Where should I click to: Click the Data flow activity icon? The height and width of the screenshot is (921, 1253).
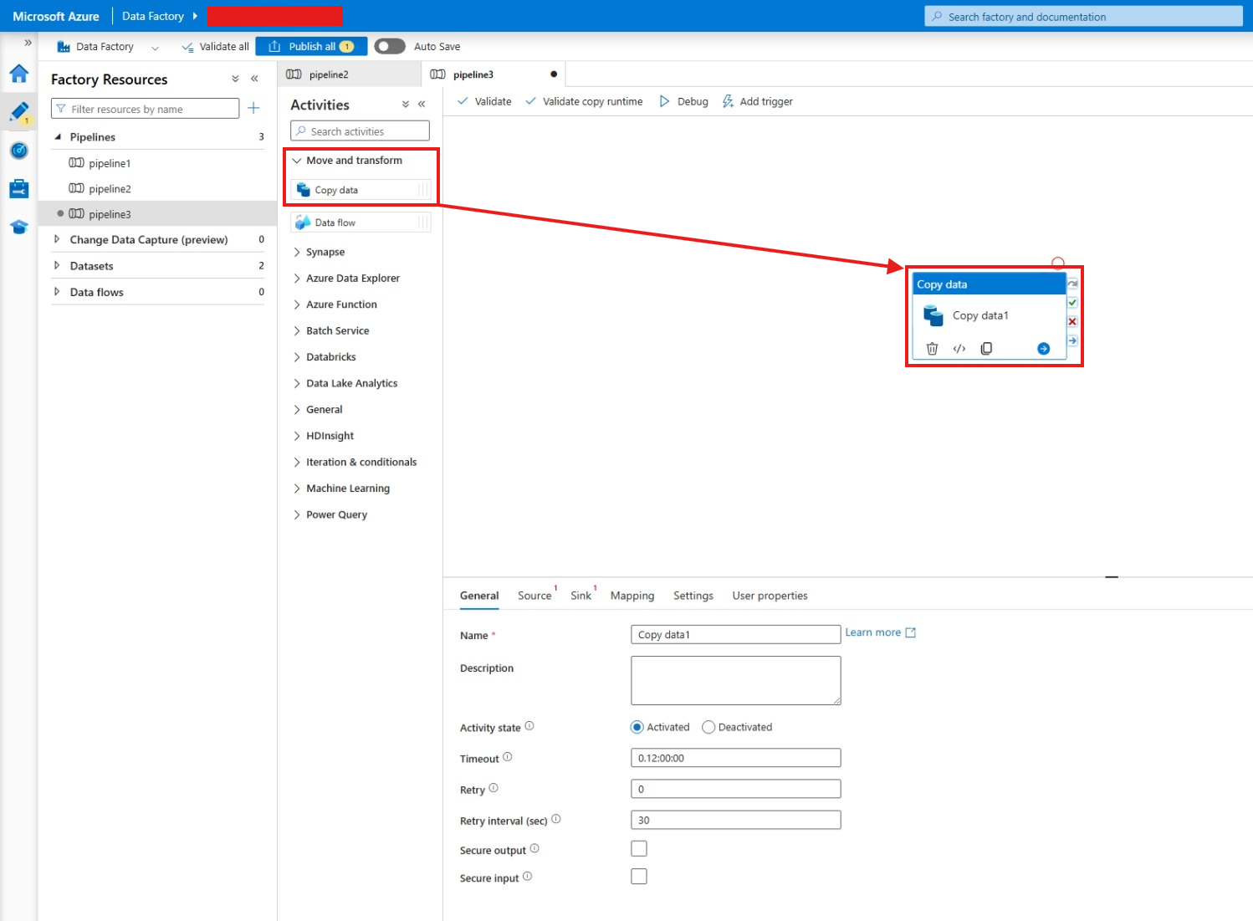[304, 223]
